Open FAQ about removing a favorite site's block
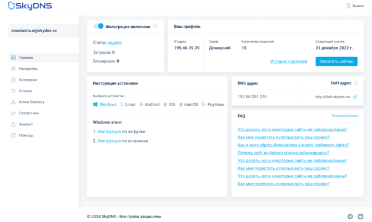 click(x=293, y=145)
